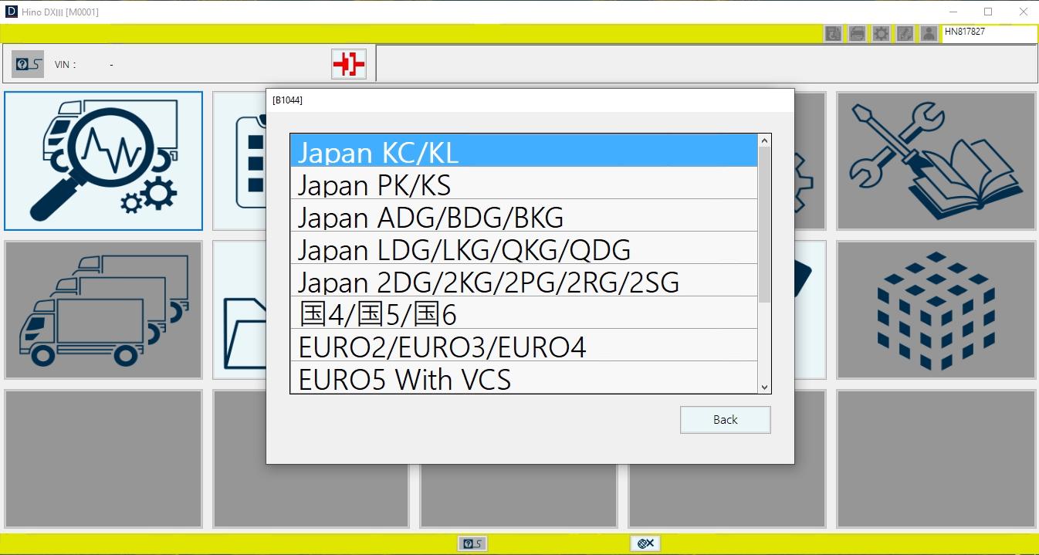The width and height of the screenshot is (1039, 555).
Task: Click the report document icon in toolbar
Action: point(833,33)
